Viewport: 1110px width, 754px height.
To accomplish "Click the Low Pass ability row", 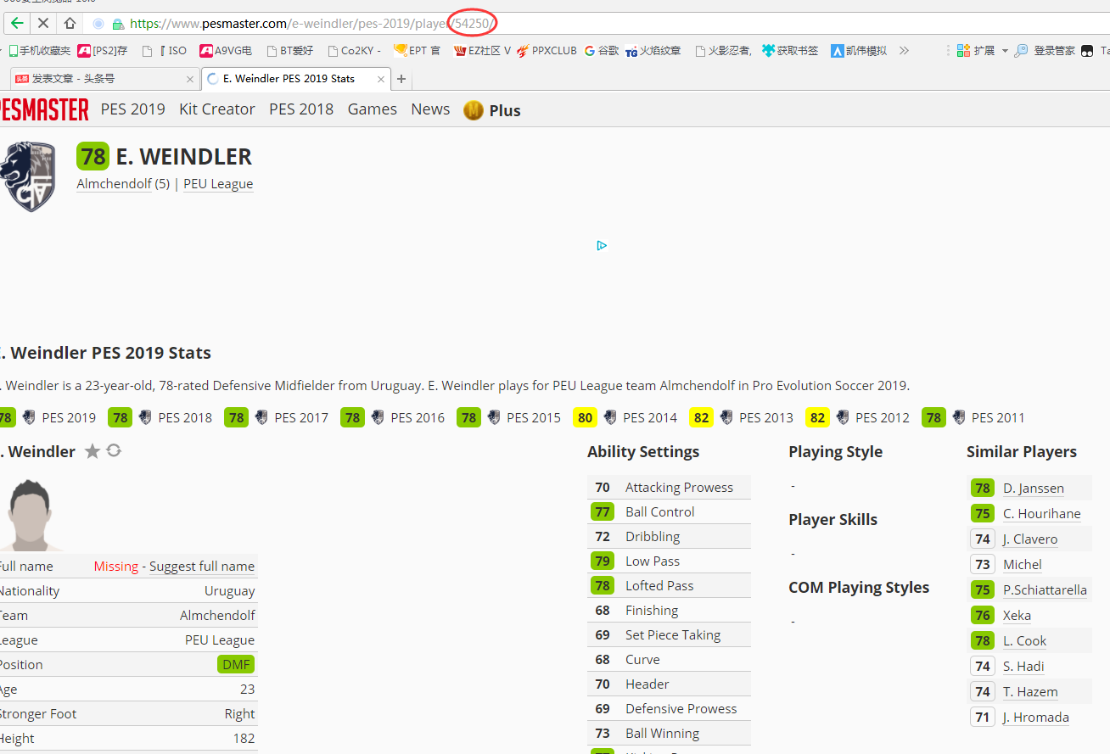I will click(669, 561).
